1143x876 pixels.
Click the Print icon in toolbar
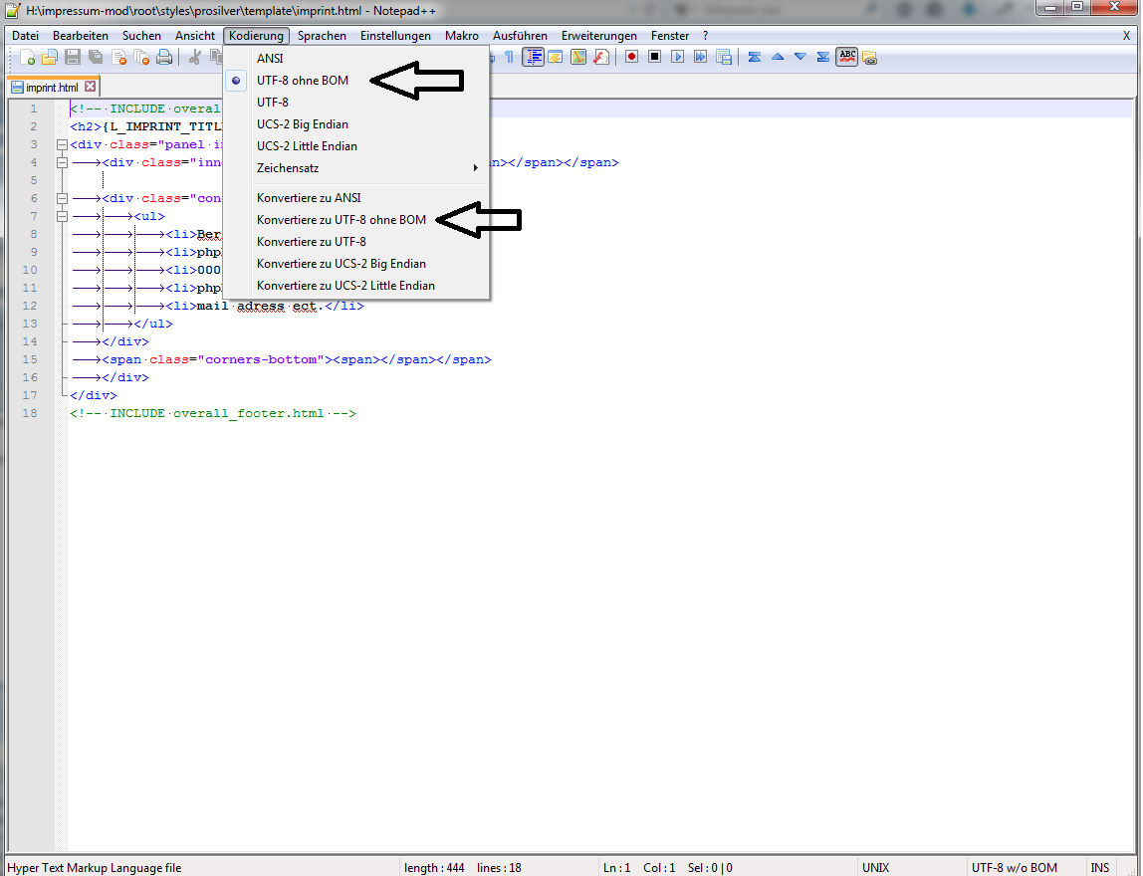point(164,57)
